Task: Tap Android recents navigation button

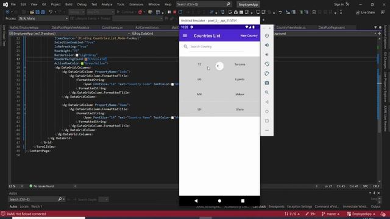Action: tap(243, 201)
